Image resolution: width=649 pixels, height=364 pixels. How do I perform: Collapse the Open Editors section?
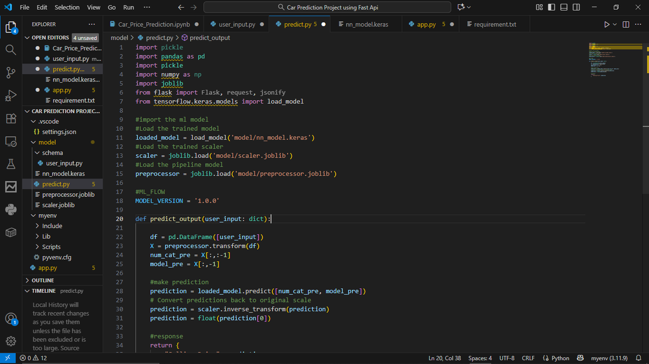tap(27, 38)
